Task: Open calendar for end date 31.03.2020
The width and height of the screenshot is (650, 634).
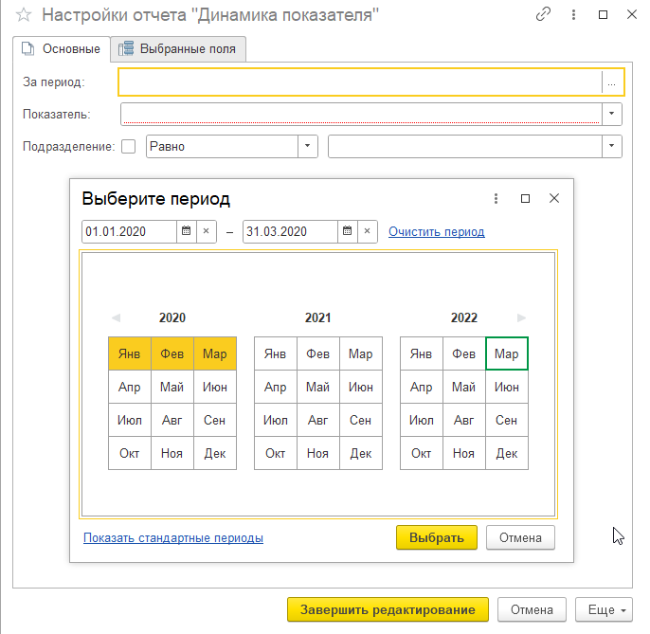Action: pyautogui.click(x=348, y=231)
